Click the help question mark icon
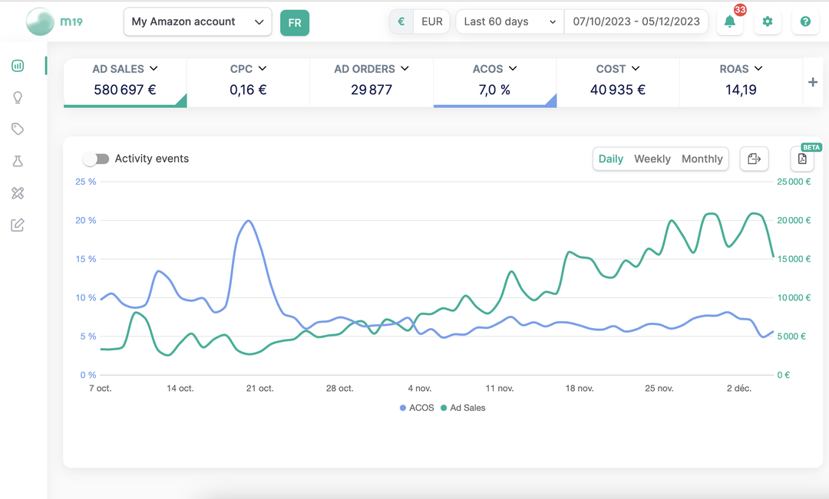The image size is (829, 499). click(x=805, y=22)
